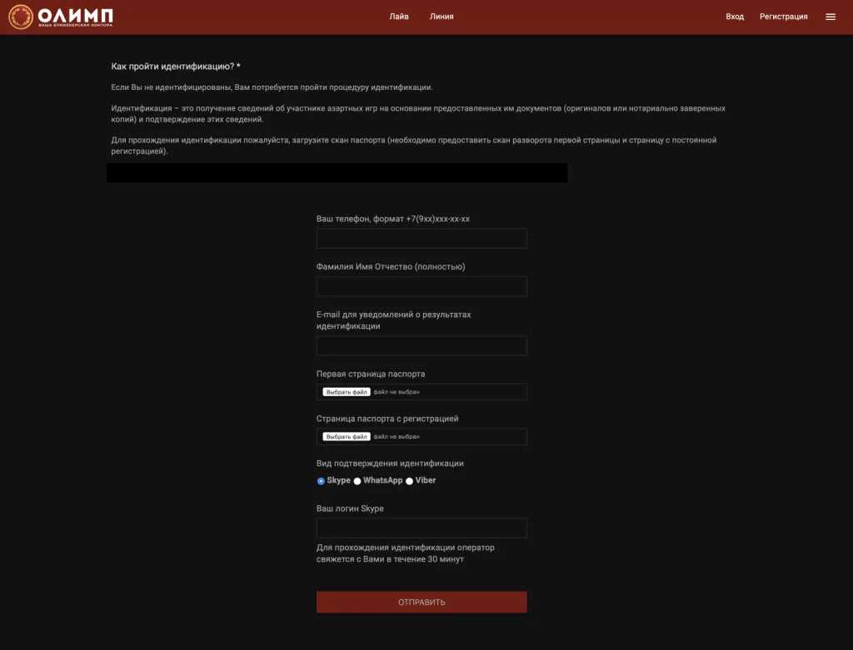This screenshot has height=650, width=853.
Task: Focus the phone number input field
Action: [x=422, y=239]
